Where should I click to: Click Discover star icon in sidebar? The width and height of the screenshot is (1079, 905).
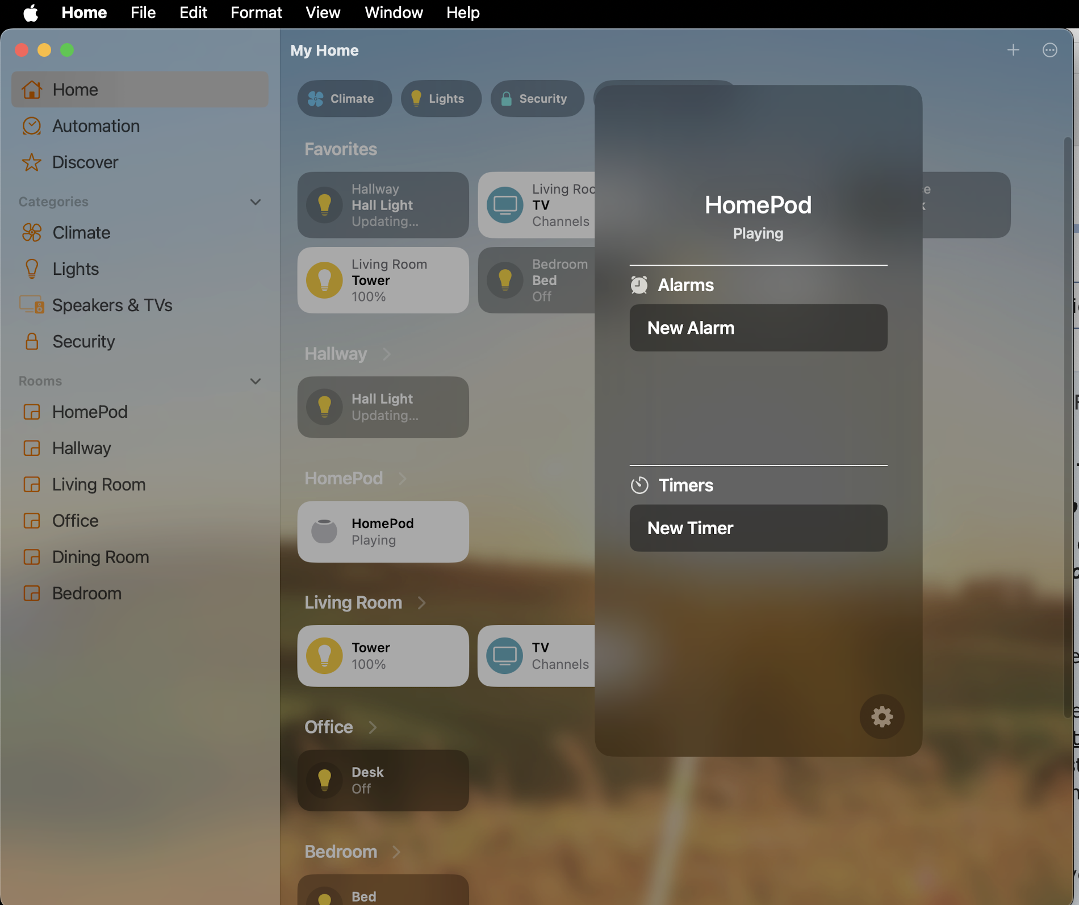tap(32, 162)
